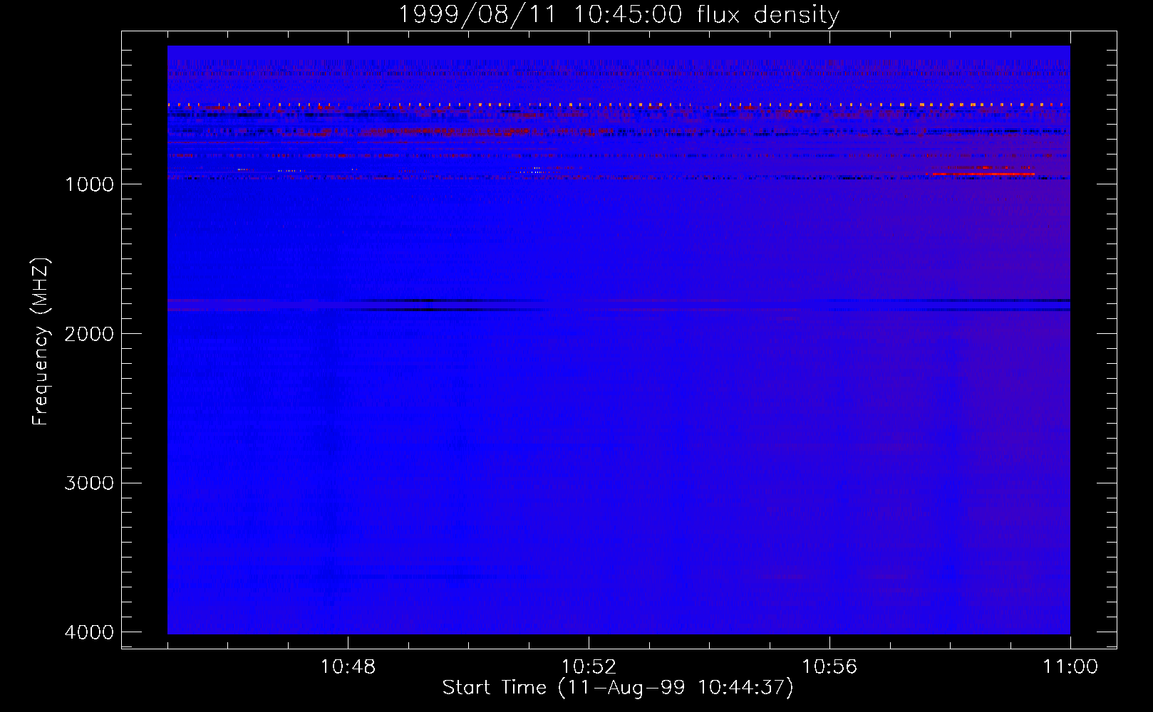
Task: Click the plot title '1999/08/11 10:45:00 flux density'
Action: (x=619, y=14)
